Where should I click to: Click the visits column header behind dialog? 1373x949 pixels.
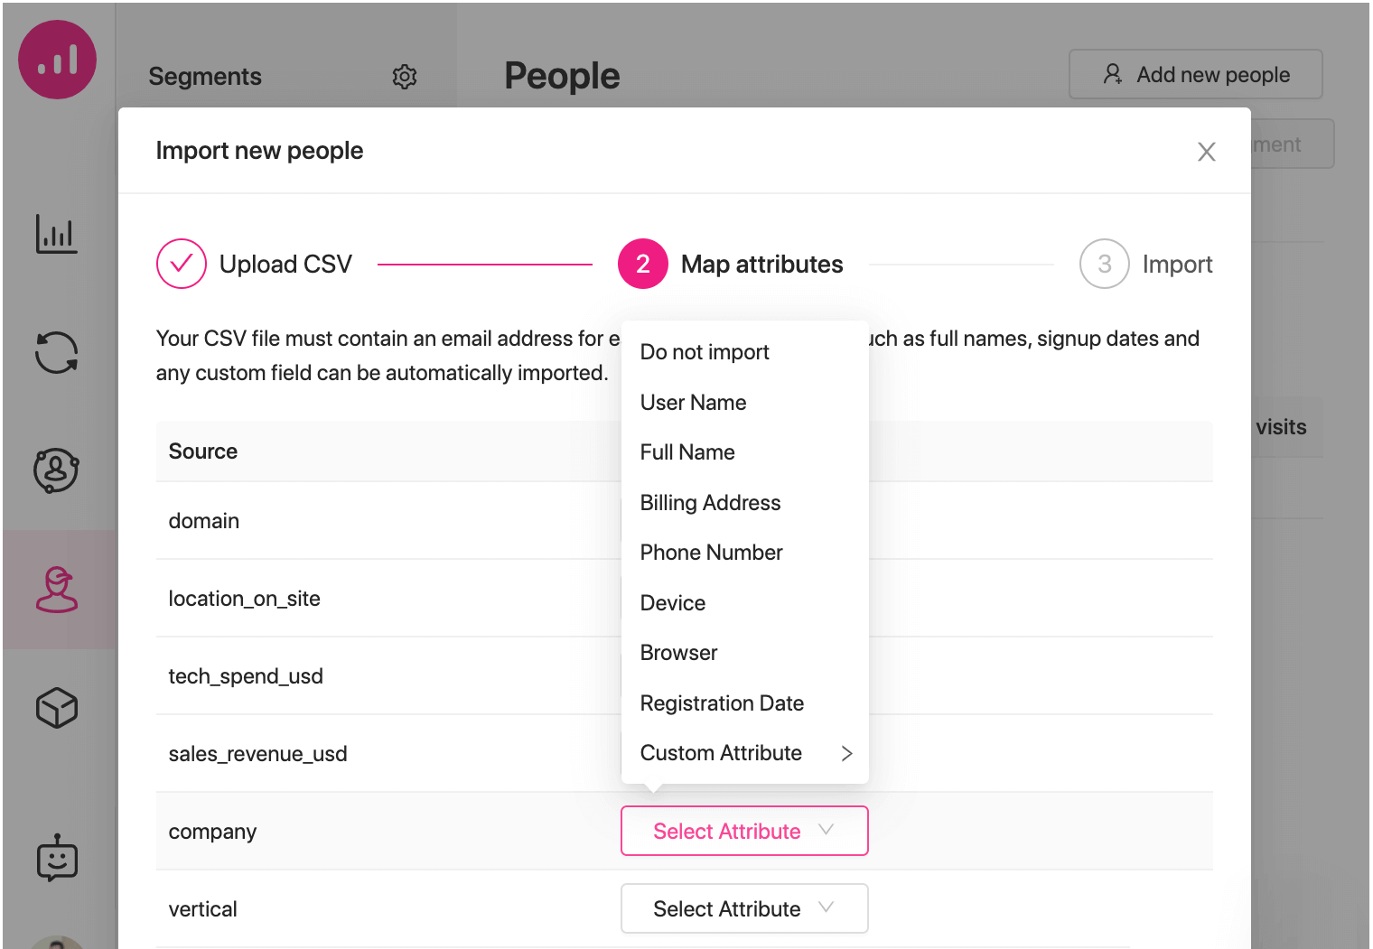tap(1281, 427)
